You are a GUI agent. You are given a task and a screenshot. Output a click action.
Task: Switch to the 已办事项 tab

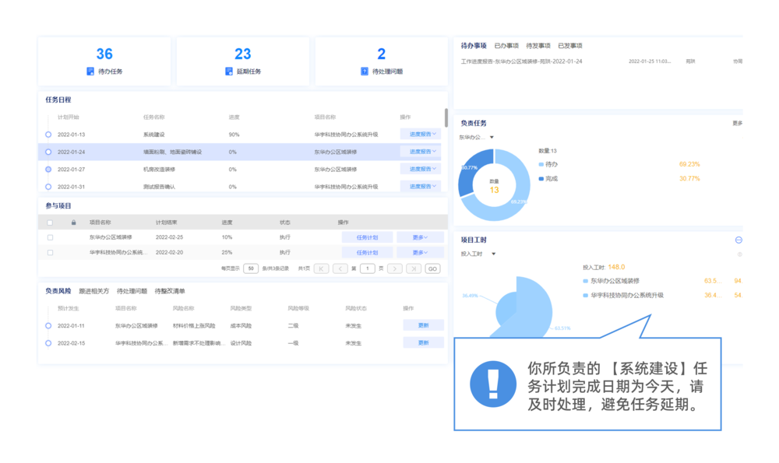(506, 46)
